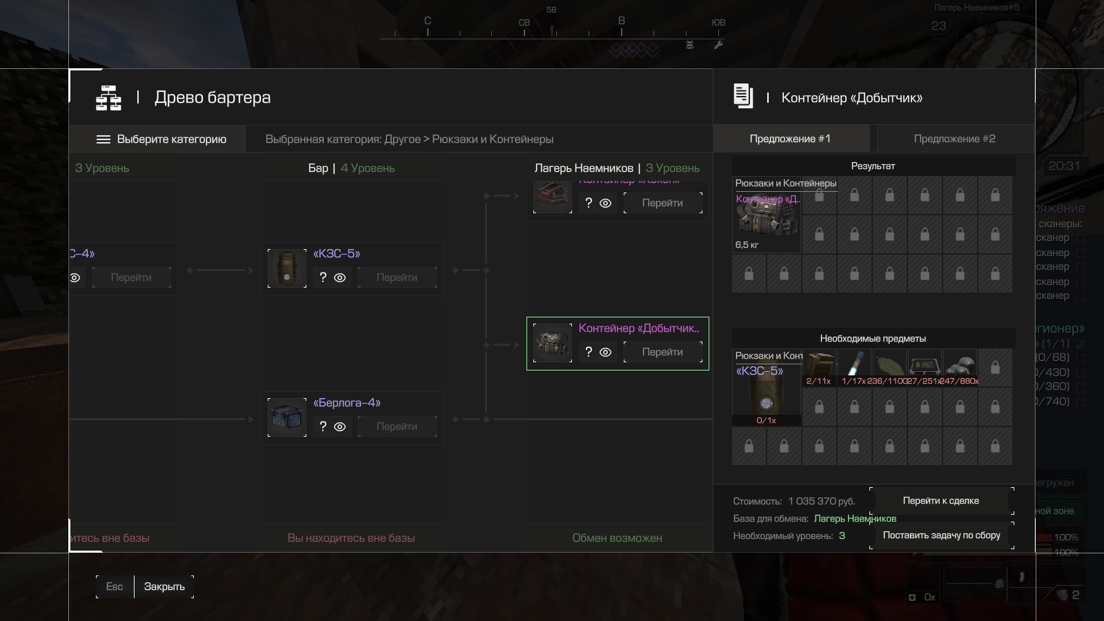Toggle eye preview on «Берлога-4» card
The width and height of the screenshot is (1104, 621).
point(339,426)
